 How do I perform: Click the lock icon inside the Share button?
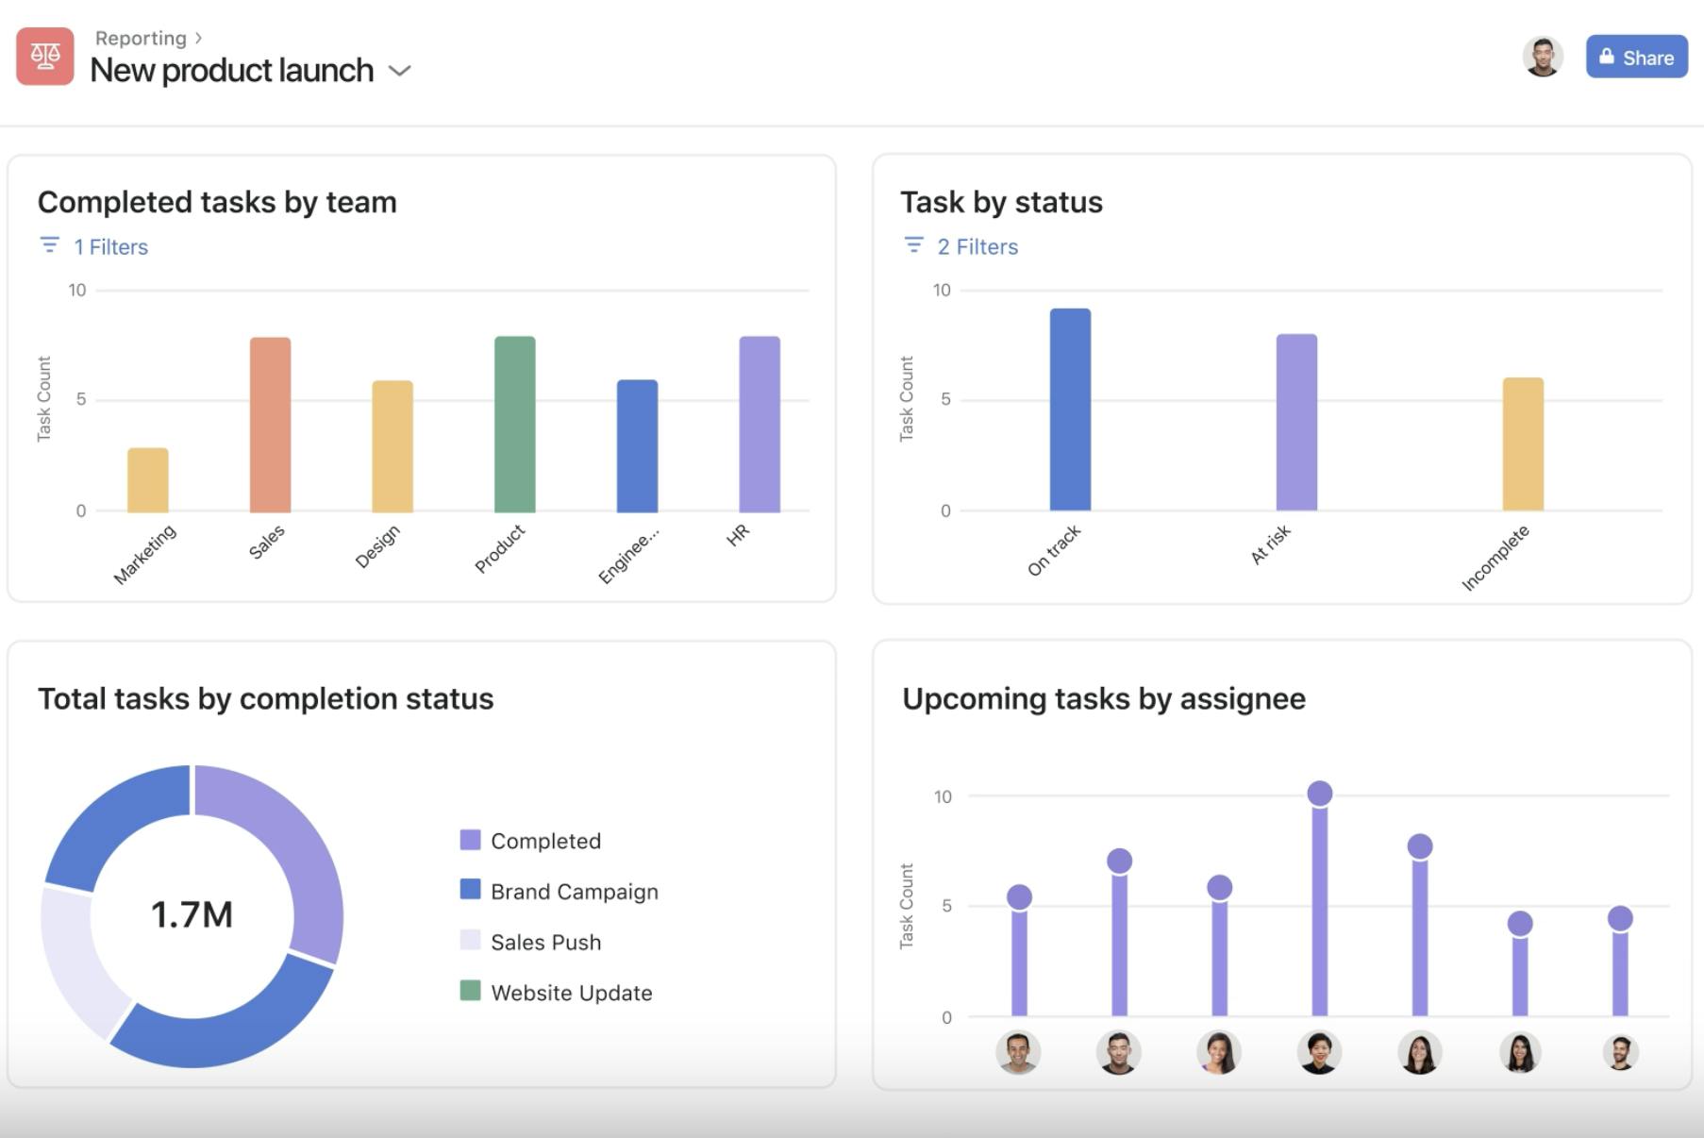coord(1607,57)
